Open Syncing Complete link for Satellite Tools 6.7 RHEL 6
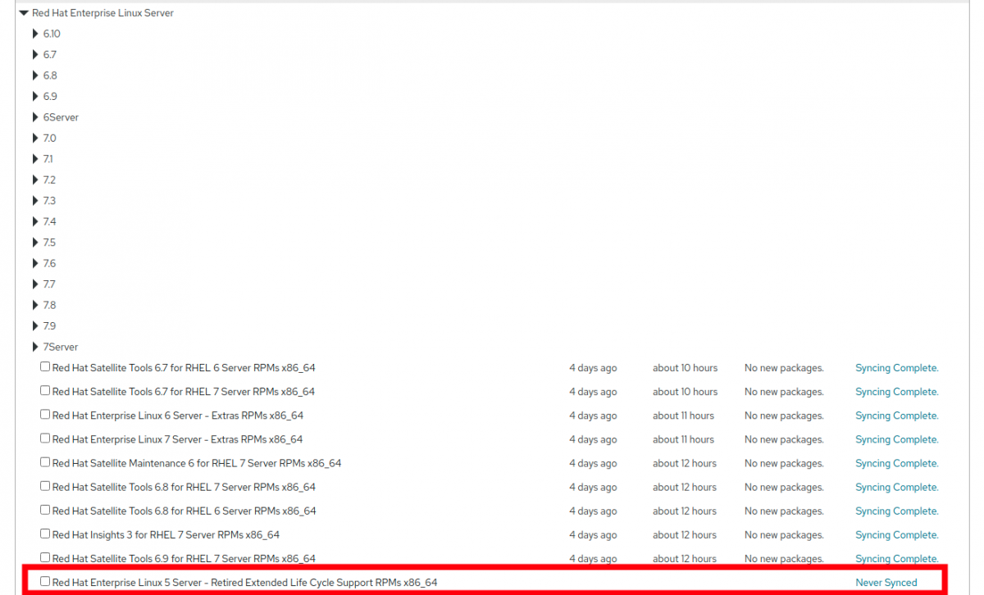984x595 pixels. (896, 368)
